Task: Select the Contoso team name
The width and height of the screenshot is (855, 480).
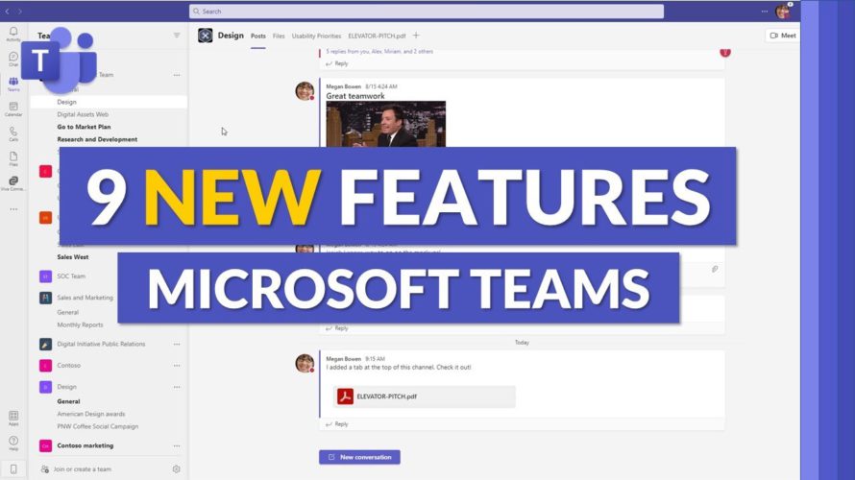Action: point(69,366)
